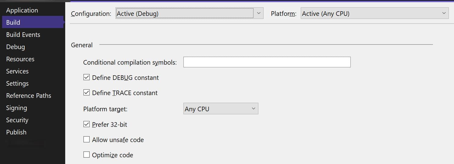Expand the Platform target combo box
Viewport: 454px width, 164px height.
coord(221,109)
